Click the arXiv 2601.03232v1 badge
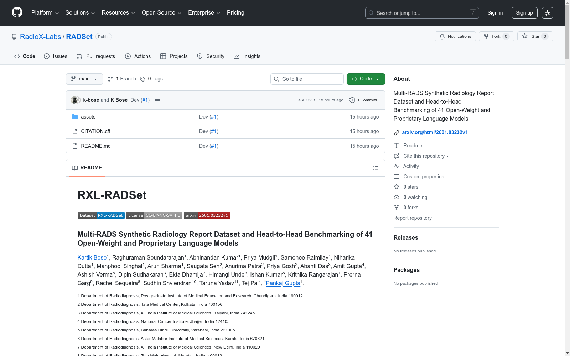Screen dimensions: 570x356 tap(207, 215)
